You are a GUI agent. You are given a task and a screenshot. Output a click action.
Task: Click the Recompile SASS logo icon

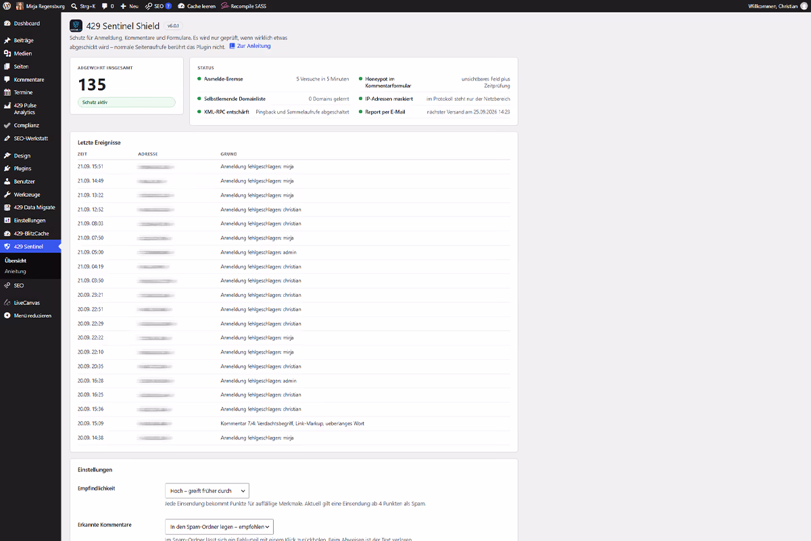point(225,5)
